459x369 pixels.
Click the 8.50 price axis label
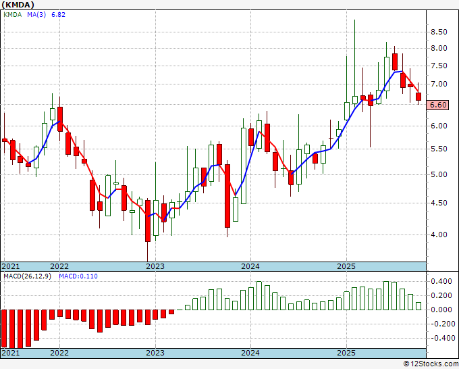point(439,32)
